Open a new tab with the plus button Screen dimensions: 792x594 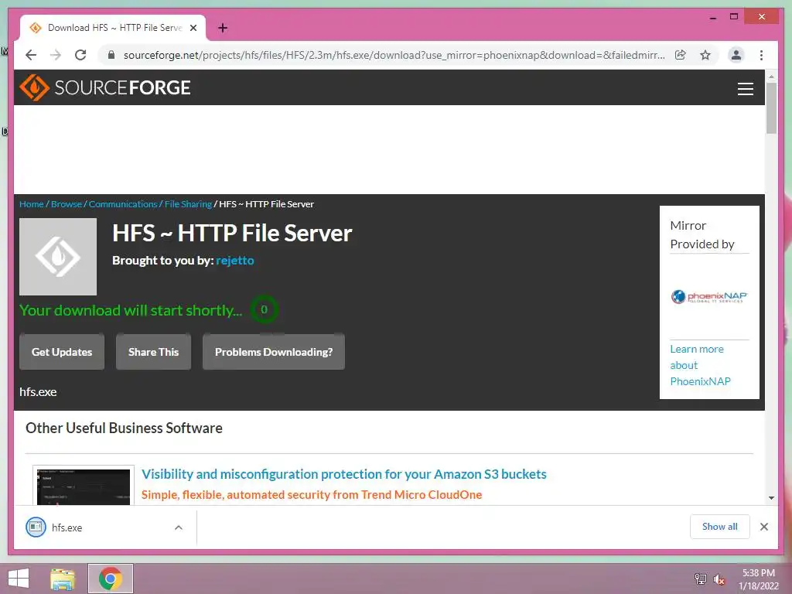pyautogui.click(x=222, y=28)
